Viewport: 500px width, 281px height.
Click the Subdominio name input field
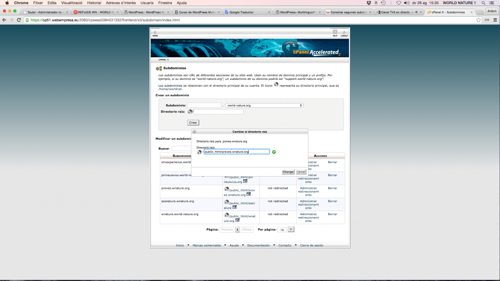pos(204,105)
